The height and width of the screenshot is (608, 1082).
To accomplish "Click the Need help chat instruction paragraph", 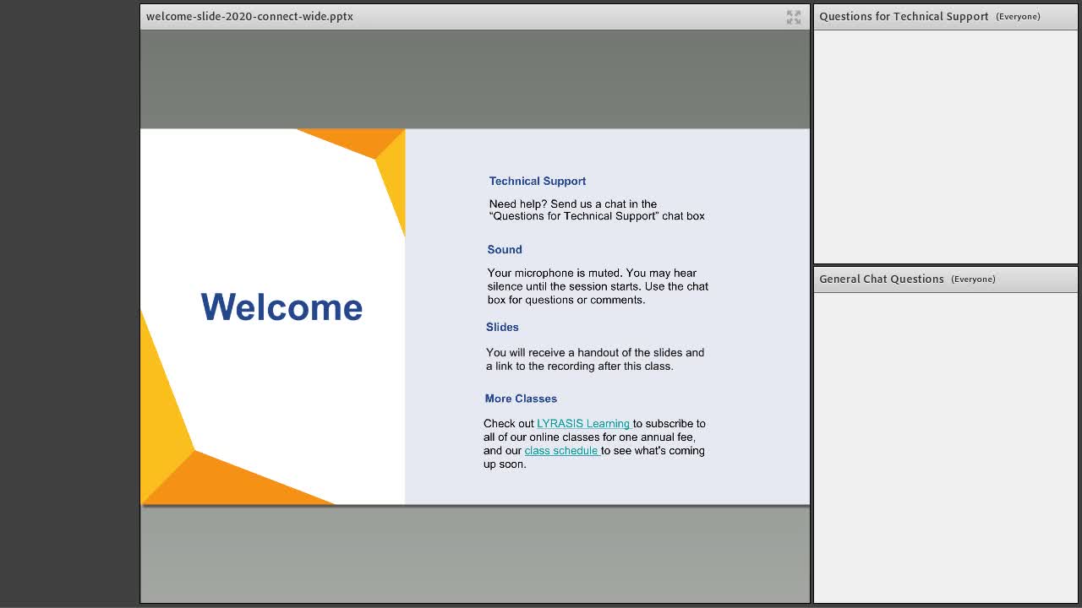I will [597, 209].
